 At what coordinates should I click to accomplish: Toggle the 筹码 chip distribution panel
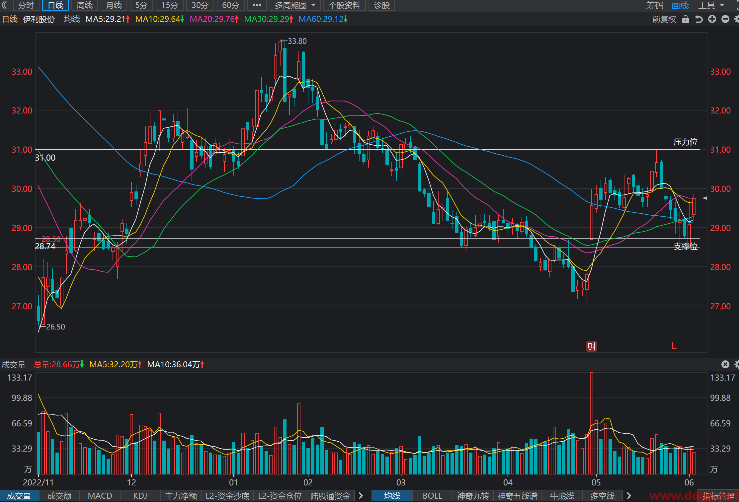click(x=654, y=5)
